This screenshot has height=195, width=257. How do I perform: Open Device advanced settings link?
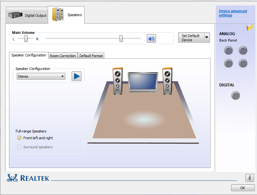pos(233,13)
